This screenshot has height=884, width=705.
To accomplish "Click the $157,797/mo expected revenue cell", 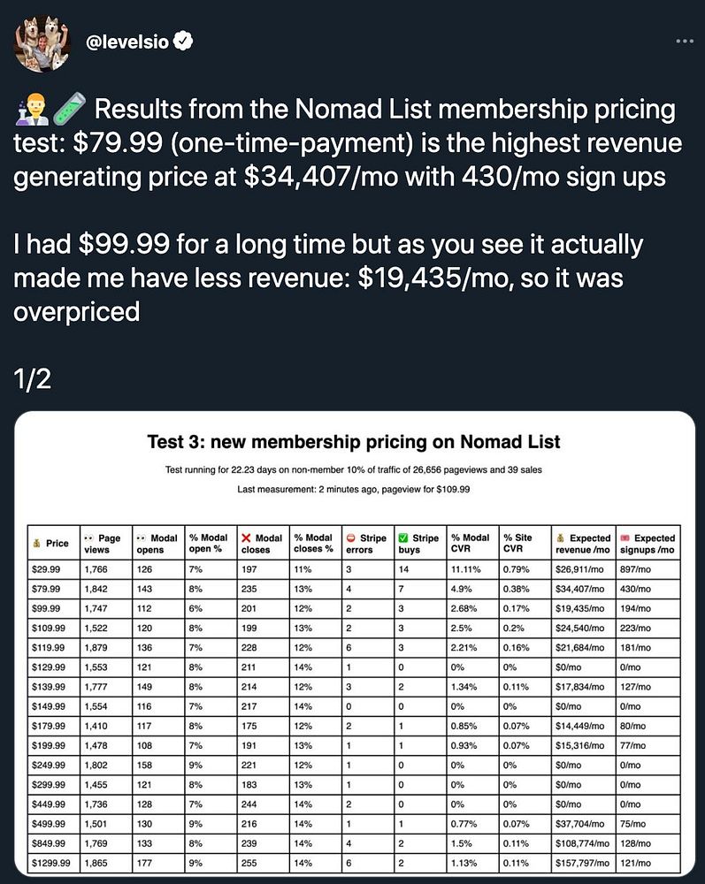I will [583, 863].
